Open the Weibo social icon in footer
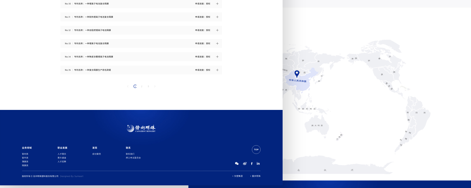 point(245,164)
